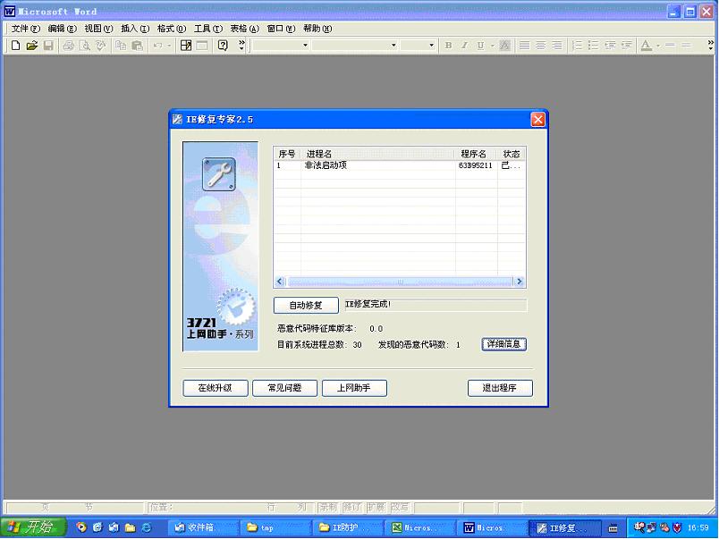Apply italic with the I icon
Image resolution: width=719 pixels, height=539 pixels.
tap(464, 46)
